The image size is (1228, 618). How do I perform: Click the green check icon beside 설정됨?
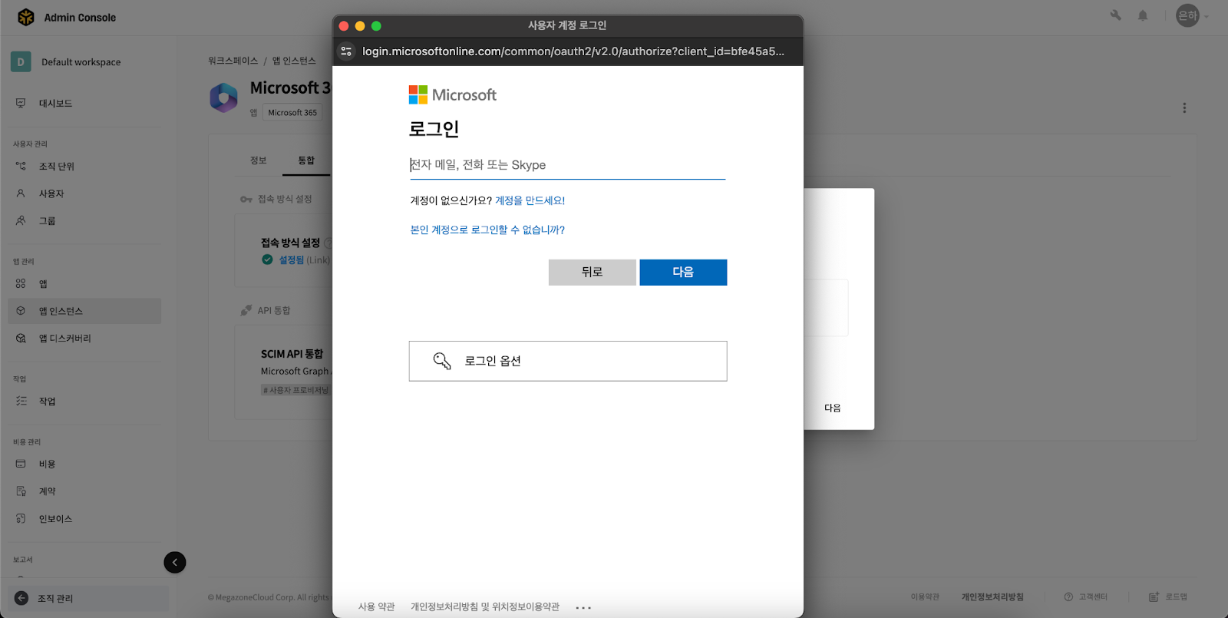pos(267,259)
